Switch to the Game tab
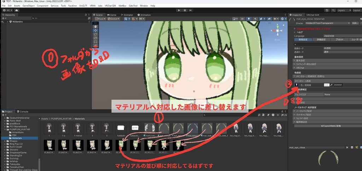Viewport: 362px width, 171px height. 111,15
